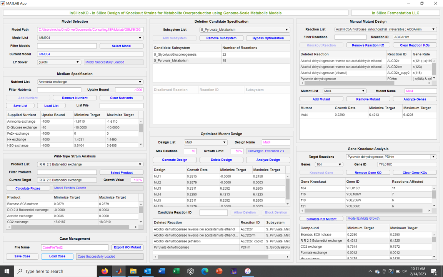Open the Product List dropdown
Image resolution: width=443 pixels, height=277 pixels.
click(x=90, y=164)
